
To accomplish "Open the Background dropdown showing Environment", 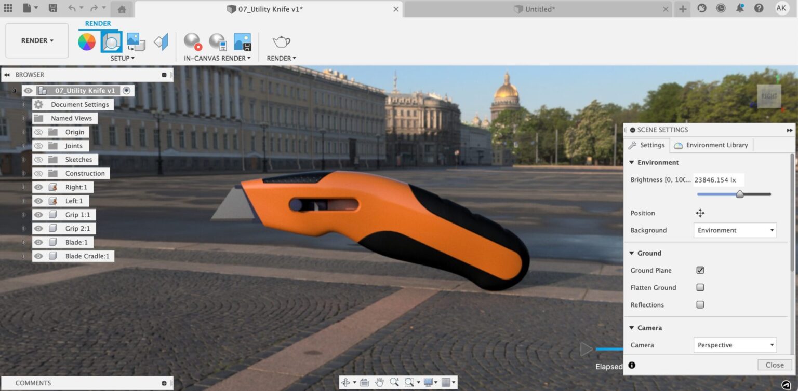I will coord(735,230).
